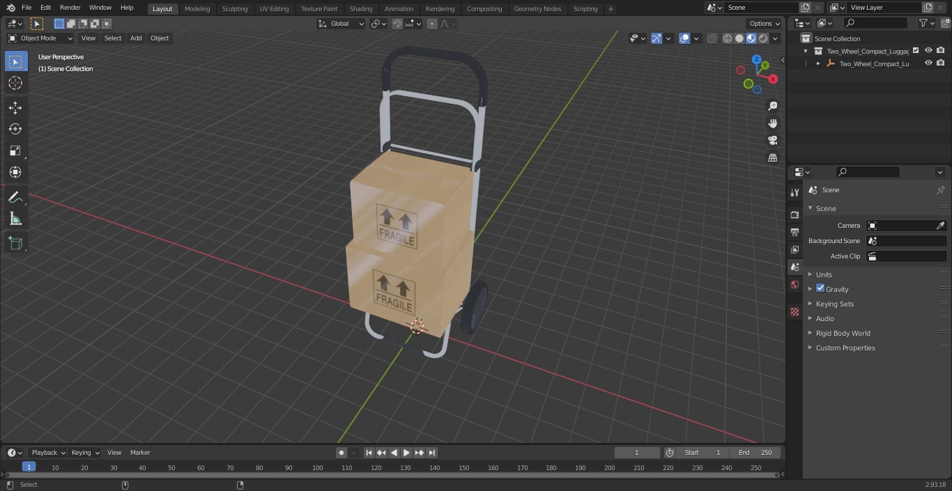Play the animation forward
The image size is (952, 491).
(x=406, y=453)
